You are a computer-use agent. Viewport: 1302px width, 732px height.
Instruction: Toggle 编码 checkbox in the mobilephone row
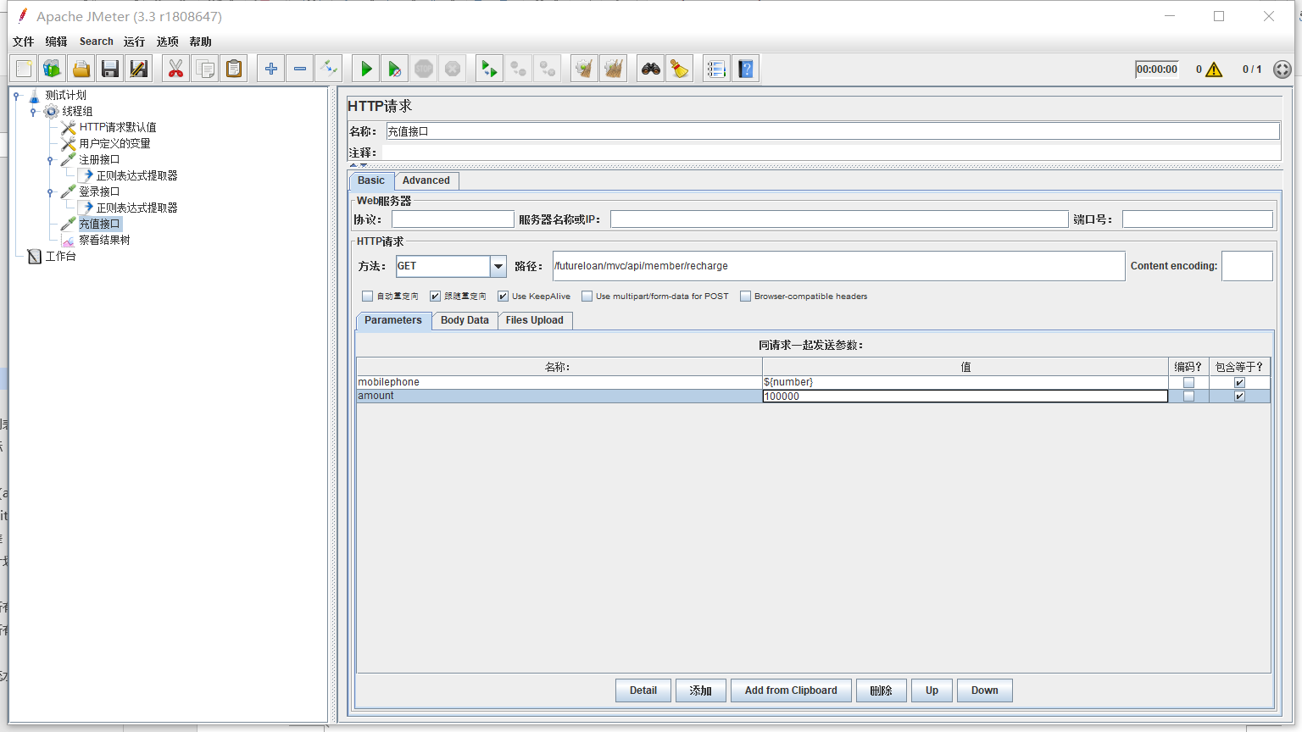coord(1188,383)
